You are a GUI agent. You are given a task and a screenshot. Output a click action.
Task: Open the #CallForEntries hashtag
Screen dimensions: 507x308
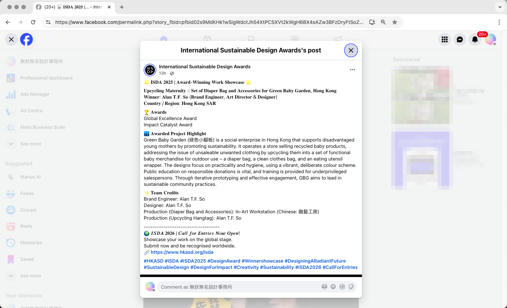click(x=340, y=267)
